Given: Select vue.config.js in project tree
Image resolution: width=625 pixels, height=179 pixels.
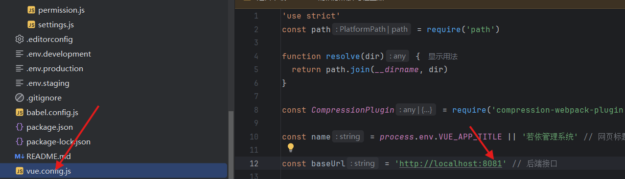Looking at the screenshot, I should click(48, 171).
